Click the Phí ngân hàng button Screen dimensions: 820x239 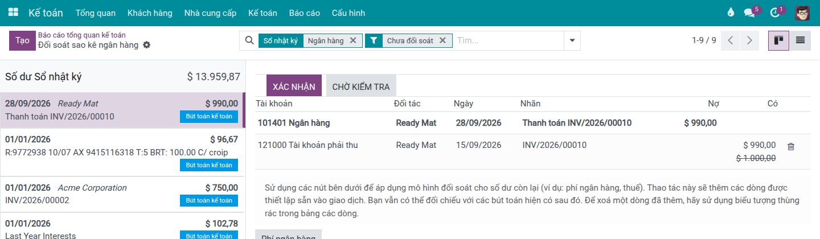tap(288, 234)
